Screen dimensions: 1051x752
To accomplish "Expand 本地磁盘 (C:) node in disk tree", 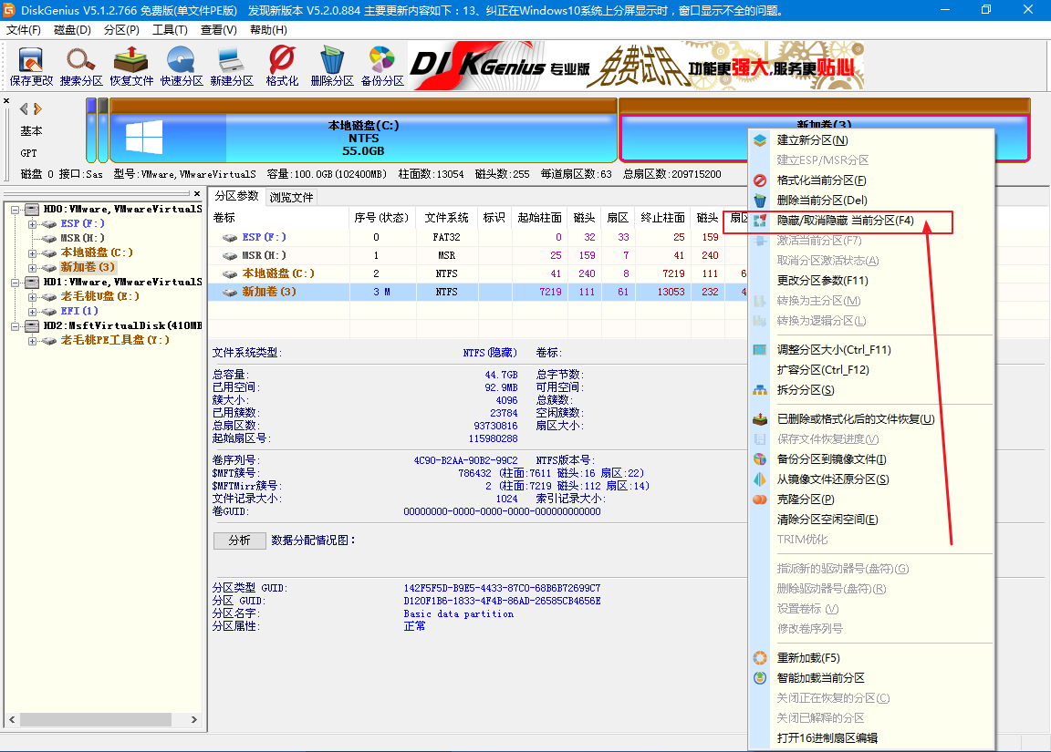I will click(32, 253).
